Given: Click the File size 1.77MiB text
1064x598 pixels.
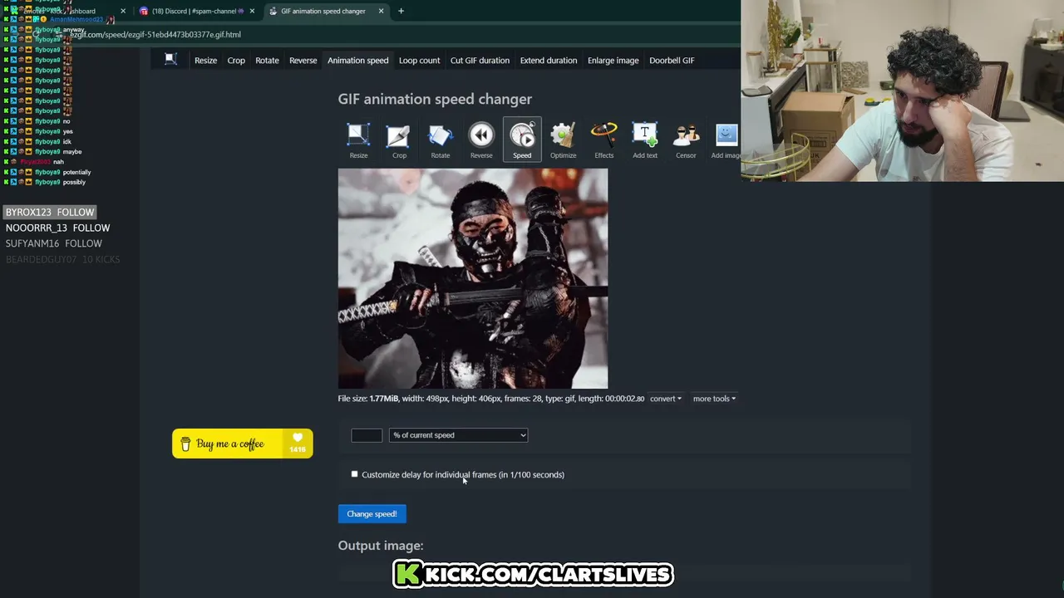Looking at the screenshot, I should pyautogui.click(x=368, y=399).
